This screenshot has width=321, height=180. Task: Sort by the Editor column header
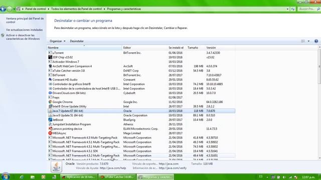(144, 47)
